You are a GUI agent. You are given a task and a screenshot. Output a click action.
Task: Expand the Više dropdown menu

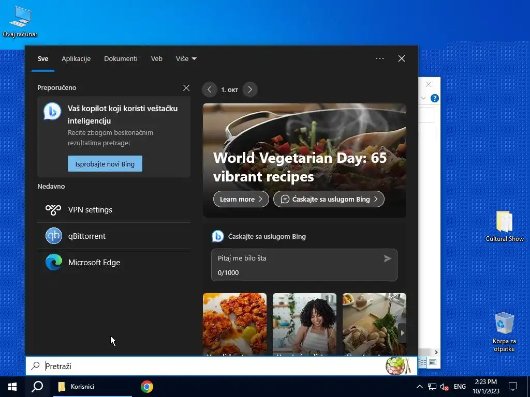click(186, 59)
